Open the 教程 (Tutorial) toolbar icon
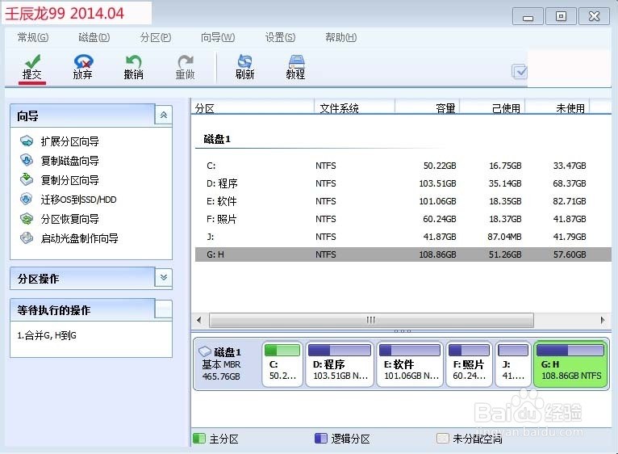The height and width of the screenshot is (454, 618). (296, 61)
